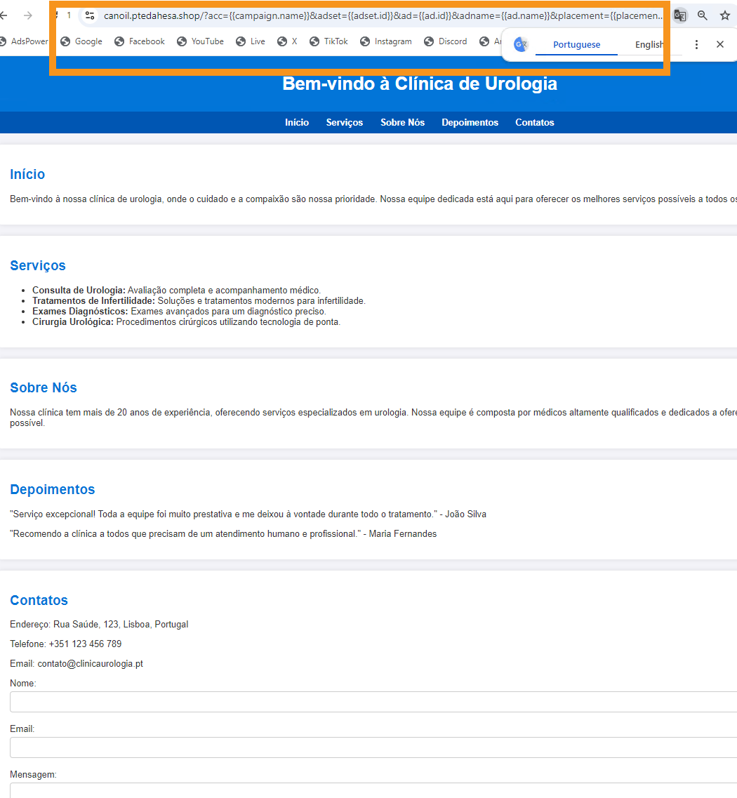Screen dimensions: 737x798
Task: Bookmark this page with the star icon
Action: [x=725, y=15]
